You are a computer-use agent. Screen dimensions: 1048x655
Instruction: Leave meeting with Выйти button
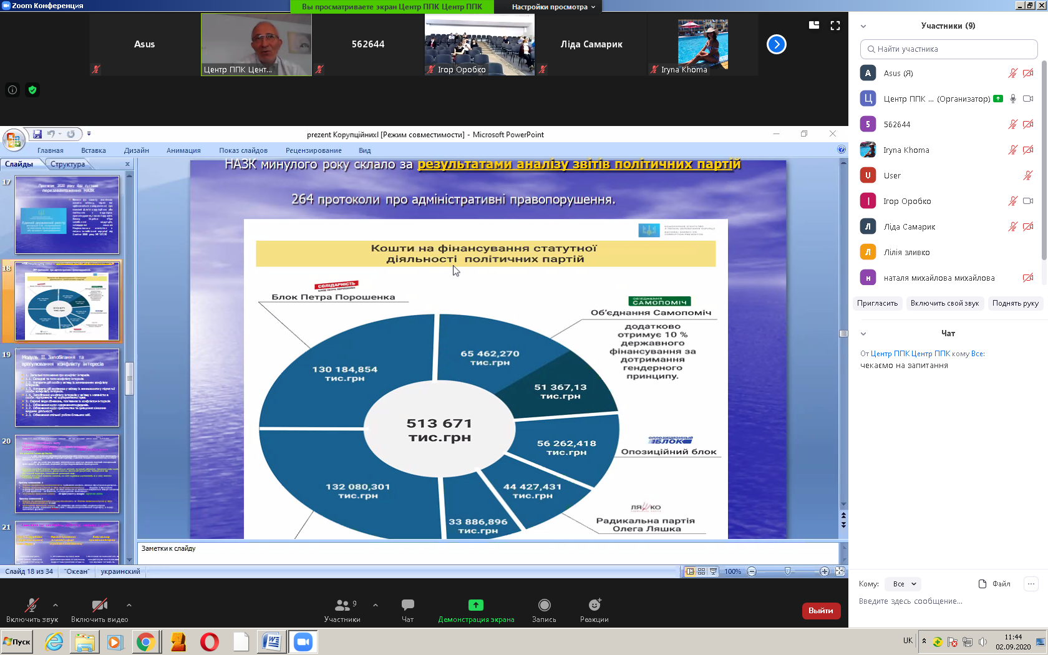821,611
